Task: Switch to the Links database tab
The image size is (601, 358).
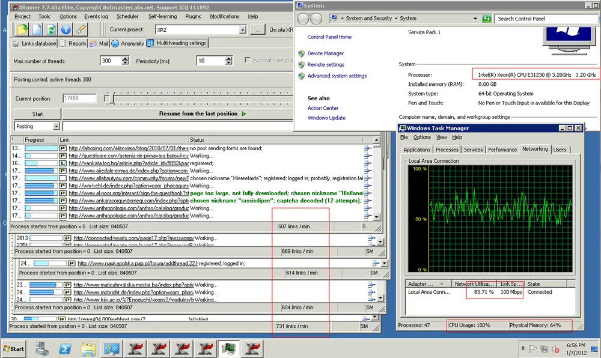Action: pyautogui.click(x=34, y=43)
